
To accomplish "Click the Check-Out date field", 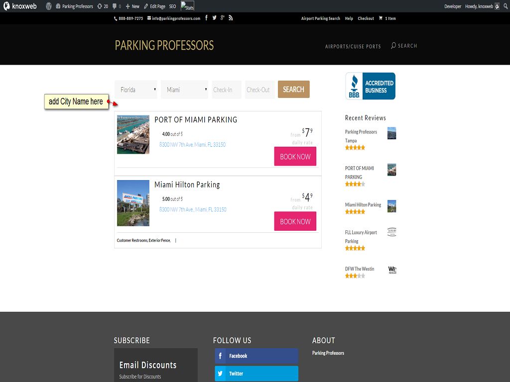I will pyautogui.click(x=260, y=90).
